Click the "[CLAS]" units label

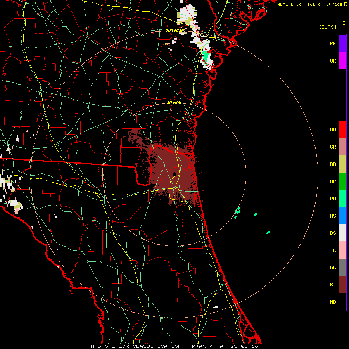[x=328, y=27]
